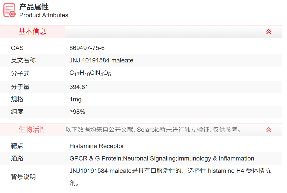Click the 1mg specification value
This screenshot has width=287, height=193.
75,99
